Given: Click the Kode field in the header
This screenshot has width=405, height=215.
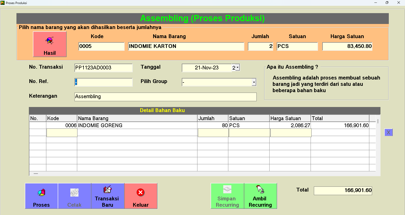Looking at the screenshot, I should pyautogui.click(x=101, y=46).
